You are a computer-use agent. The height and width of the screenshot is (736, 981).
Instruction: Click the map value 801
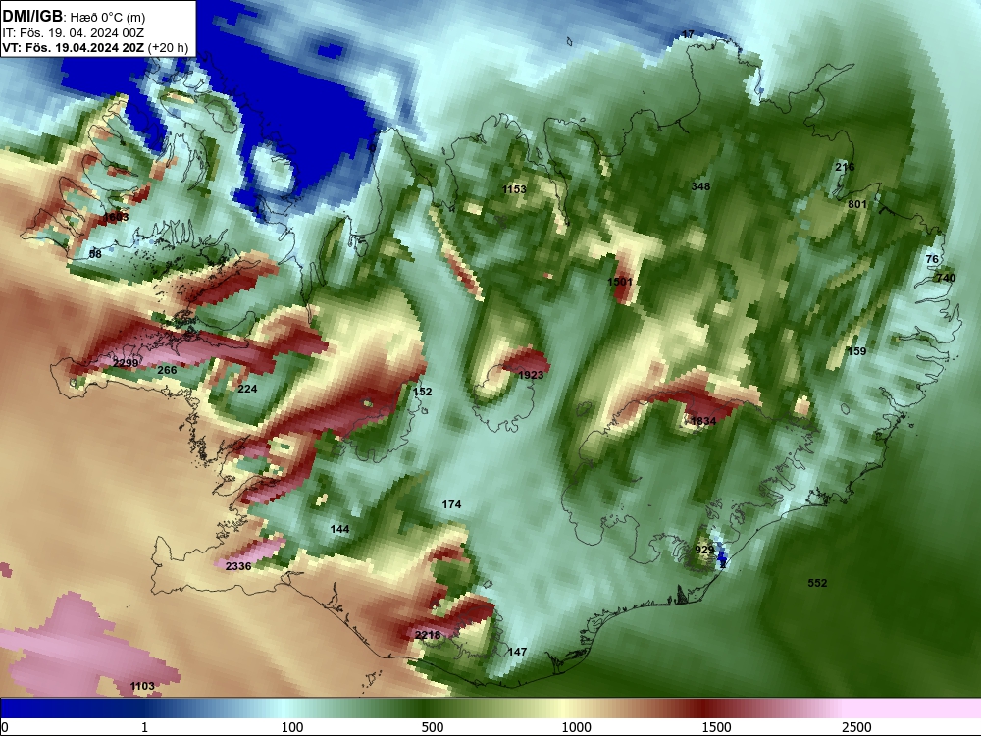pyautogui.click(x=857, y=205)
